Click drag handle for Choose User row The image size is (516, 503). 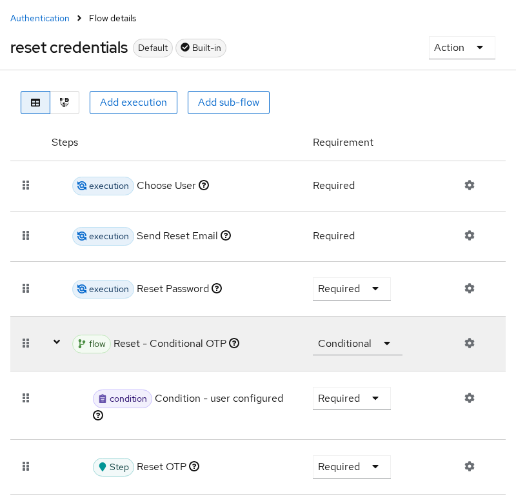pos(26,185)
